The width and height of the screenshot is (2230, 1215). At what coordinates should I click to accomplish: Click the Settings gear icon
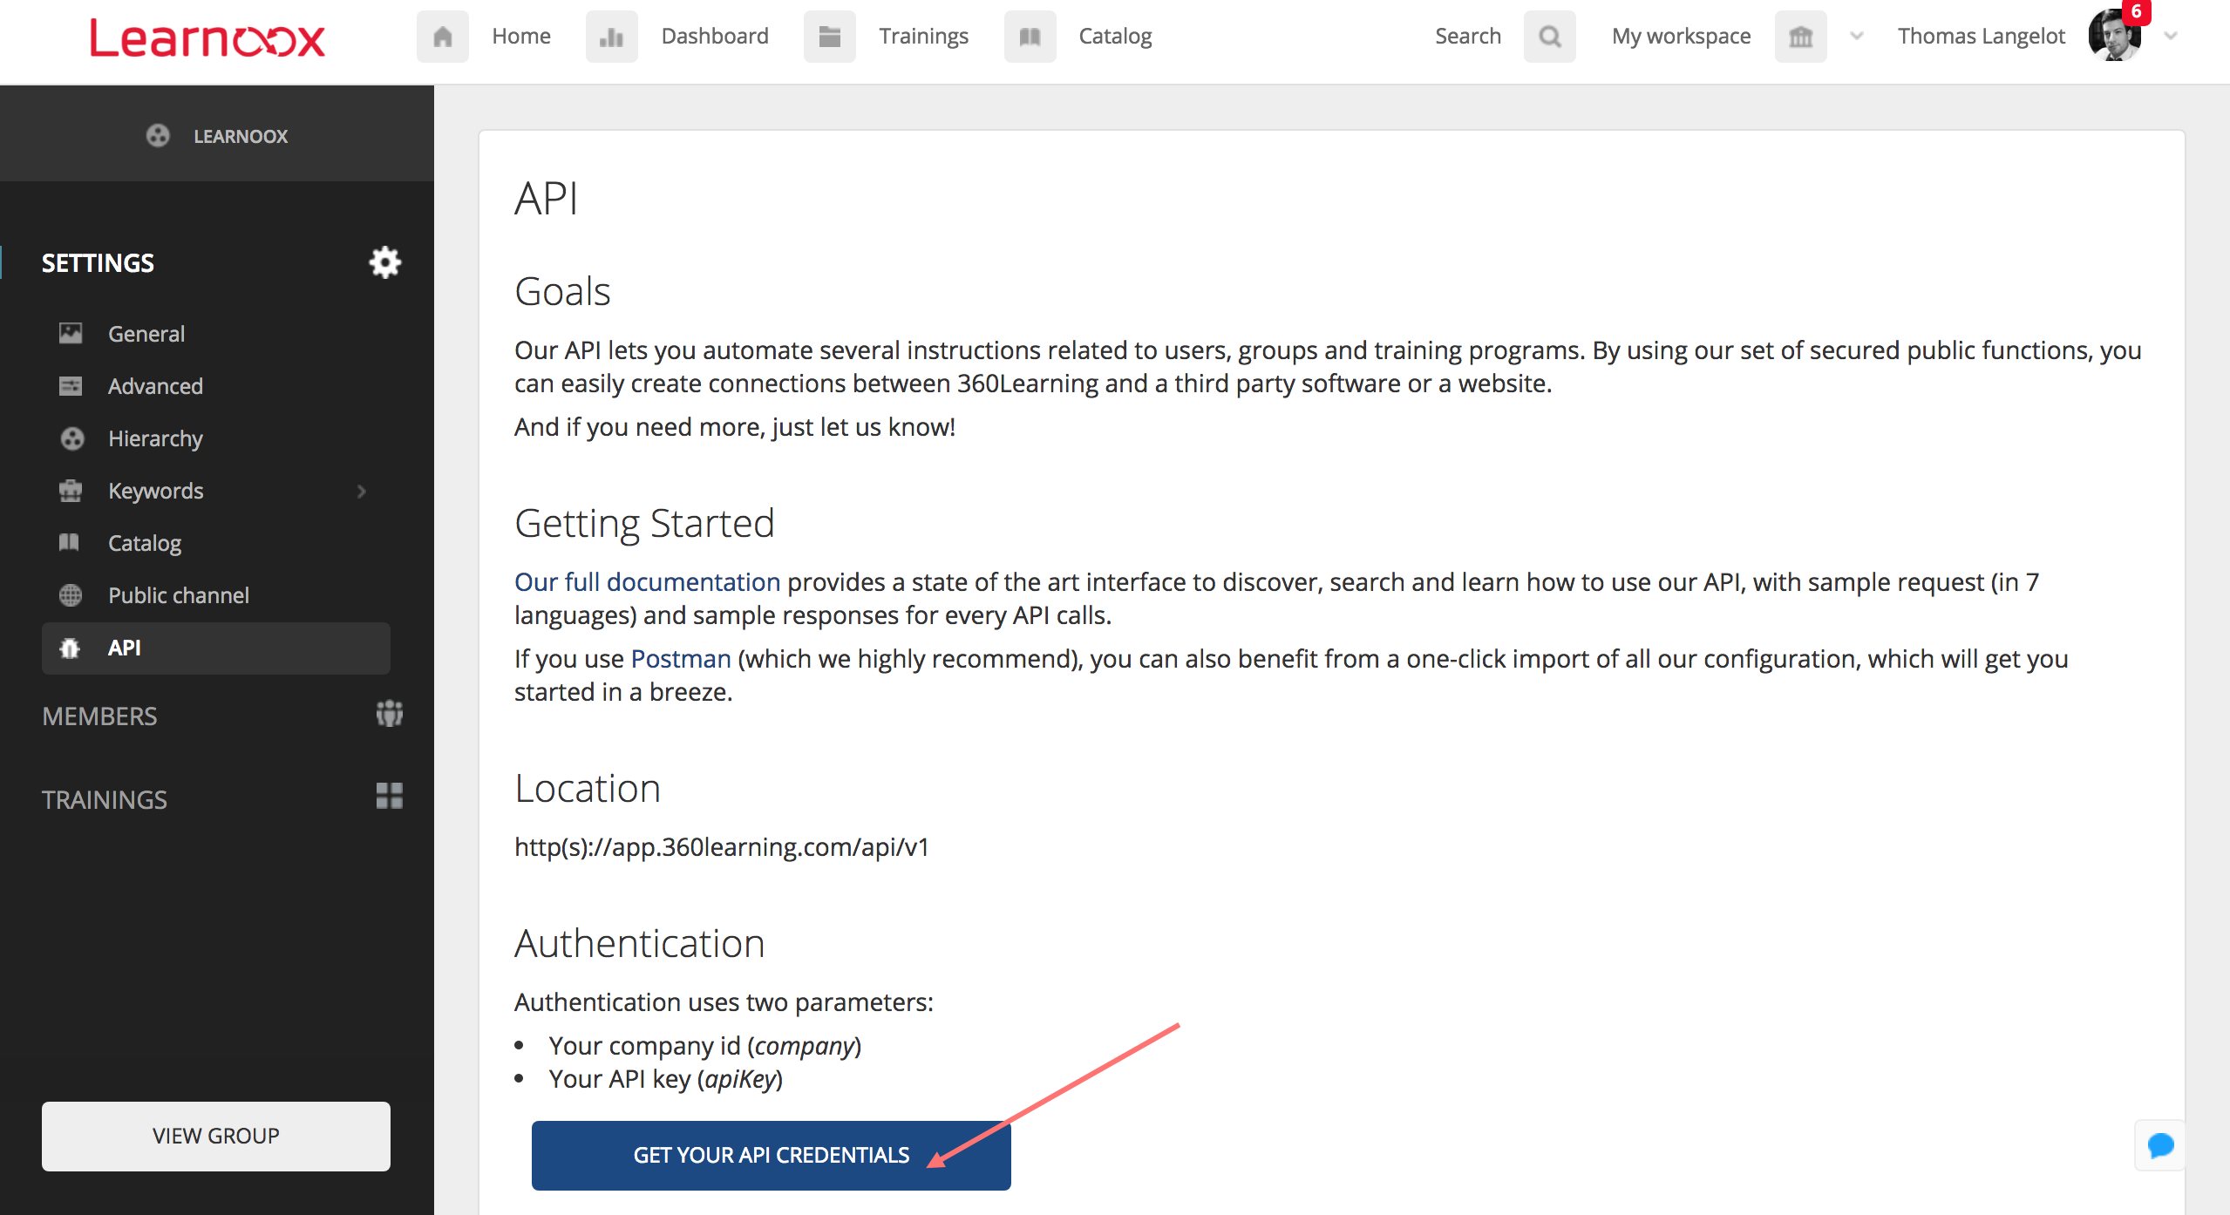click(384, 262)
